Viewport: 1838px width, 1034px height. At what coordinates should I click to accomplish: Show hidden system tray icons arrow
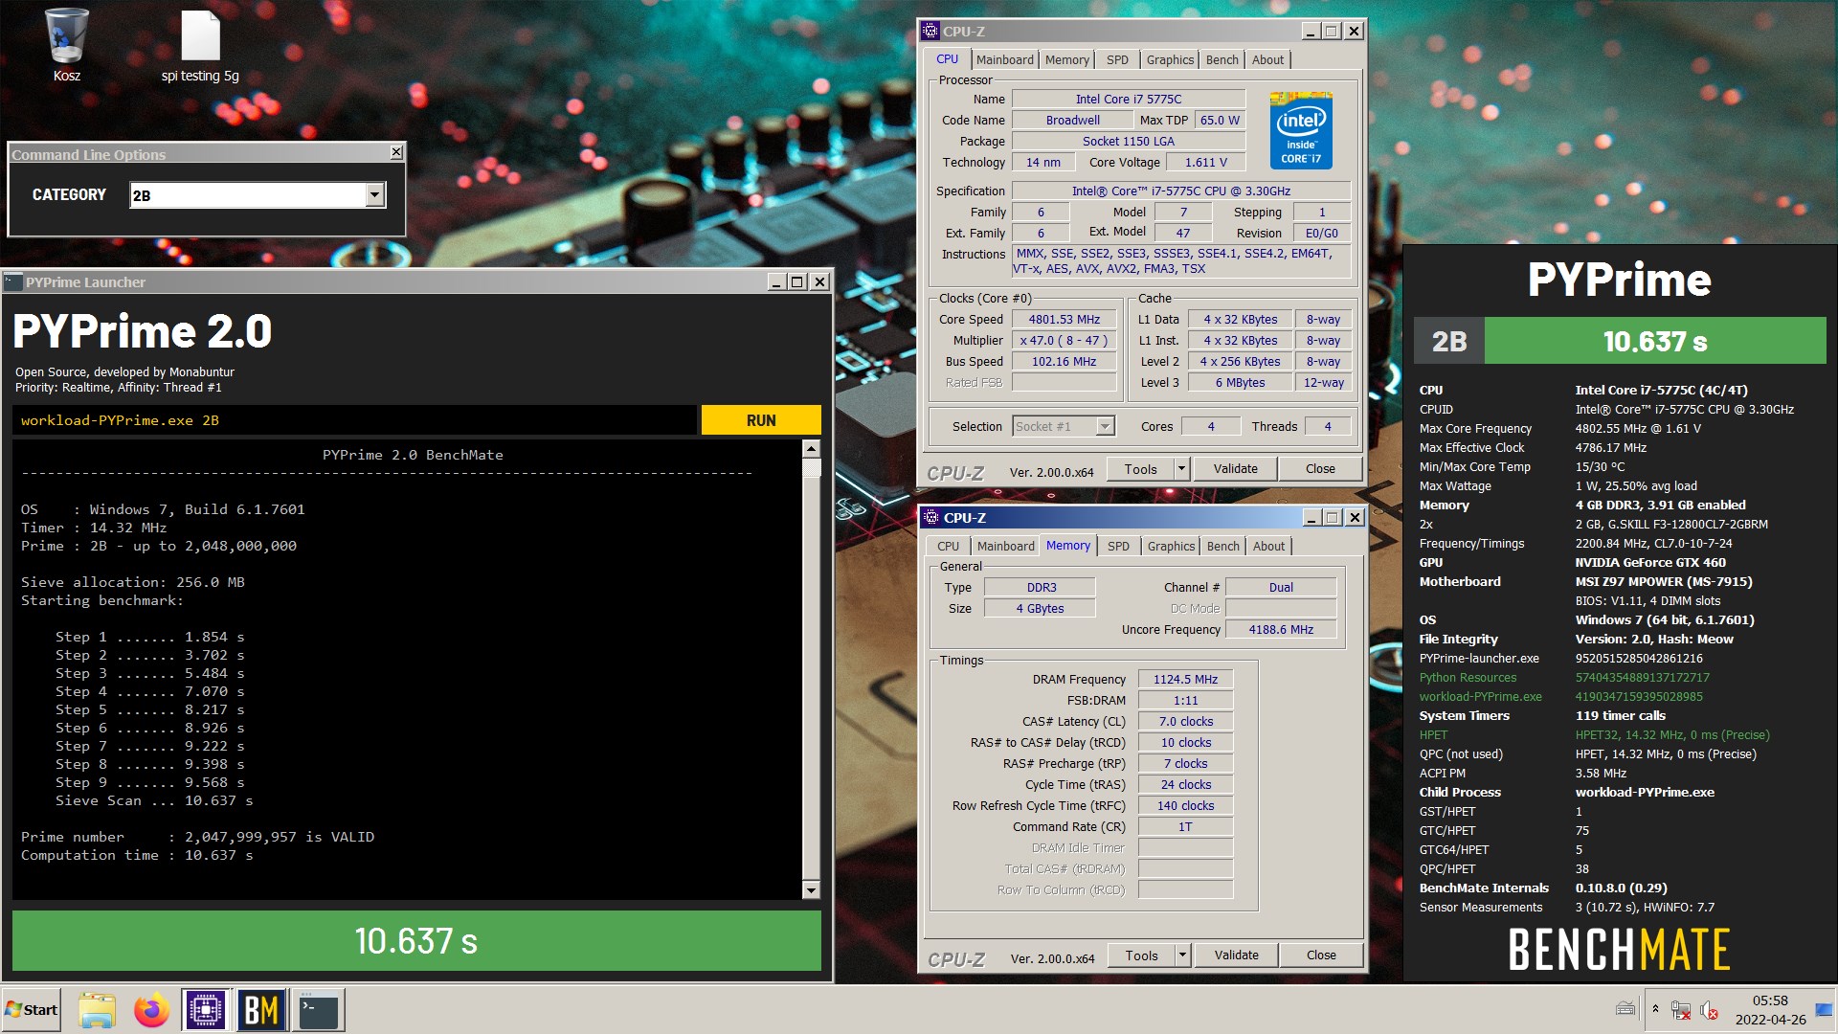pyautogui.click(x=1655, y=1009)
